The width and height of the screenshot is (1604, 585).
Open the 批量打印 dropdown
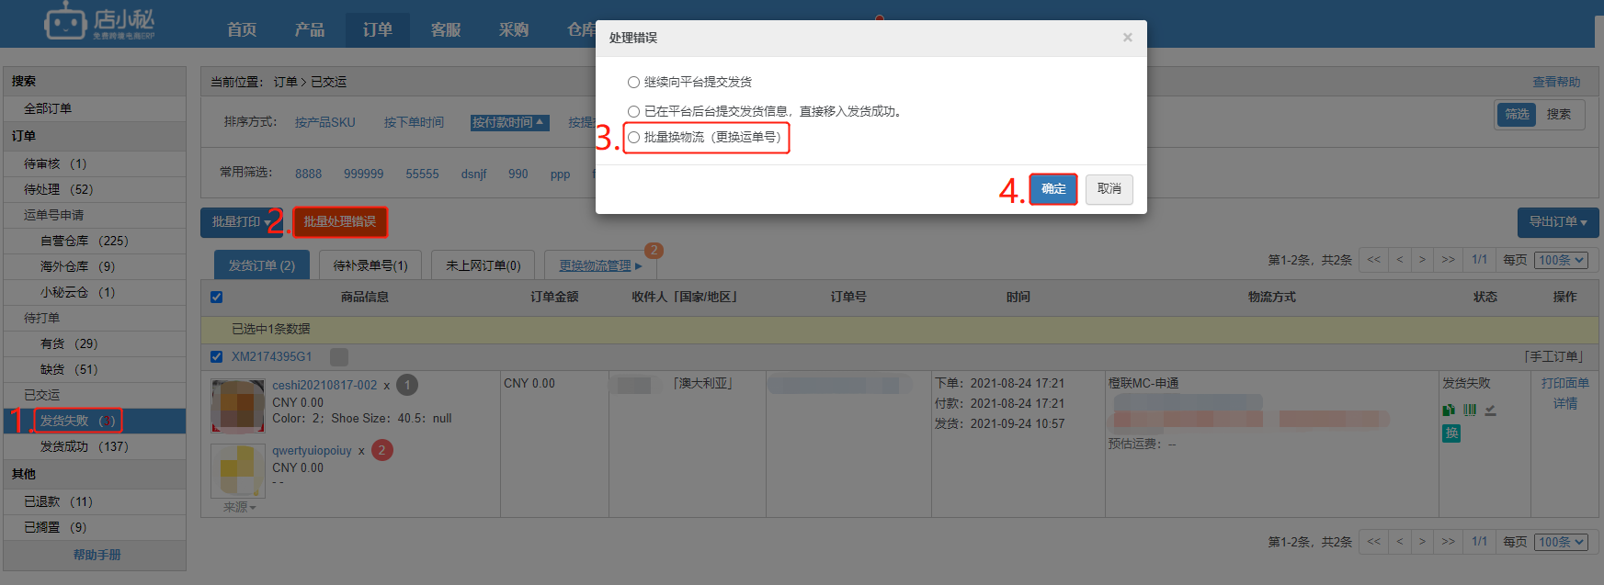coord(242,222)
